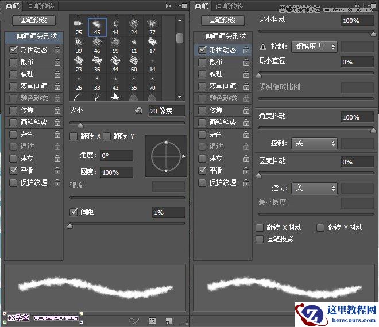Click brush list scroll up arrow
This screenshot has width=379, height=327.
click(x=180, y=20)
